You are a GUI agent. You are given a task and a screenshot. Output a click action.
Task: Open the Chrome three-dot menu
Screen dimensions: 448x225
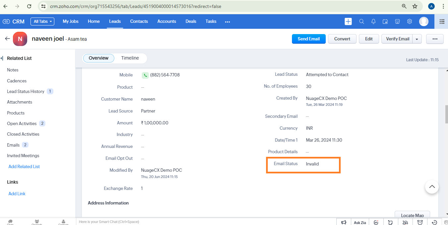click(x=443, y=6)
